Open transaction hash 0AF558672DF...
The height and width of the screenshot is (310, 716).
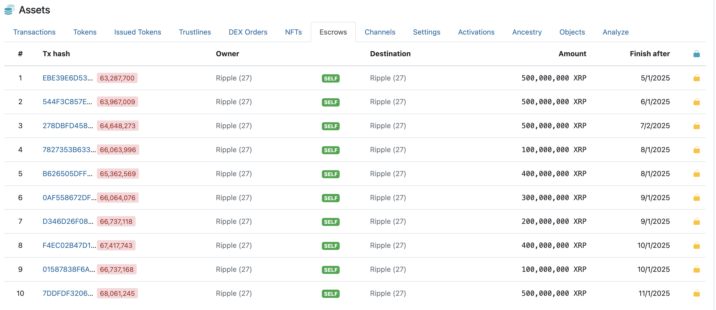[69, 198]
